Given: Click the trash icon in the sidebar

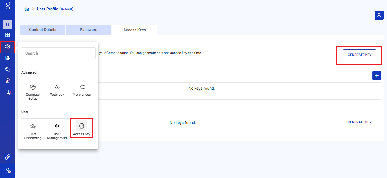Looking at the screenshot, I should [7, 81].
